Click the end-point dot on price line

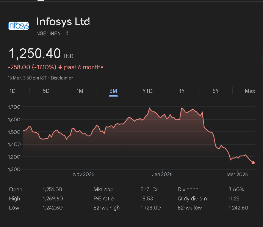pos(253,163)
